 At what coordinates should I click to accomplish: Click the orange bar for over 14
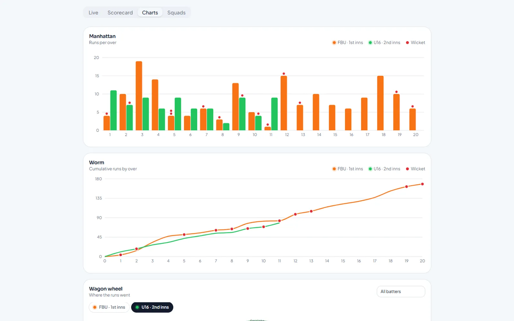click(x=316, y=112)
